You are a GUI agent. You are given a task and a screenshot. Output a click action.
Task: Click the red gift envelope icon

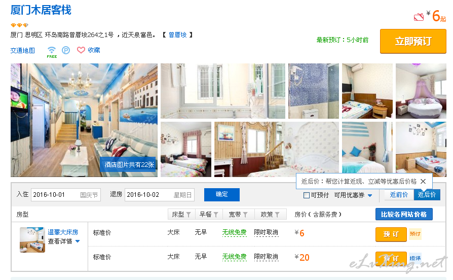(x=419, y=17)
